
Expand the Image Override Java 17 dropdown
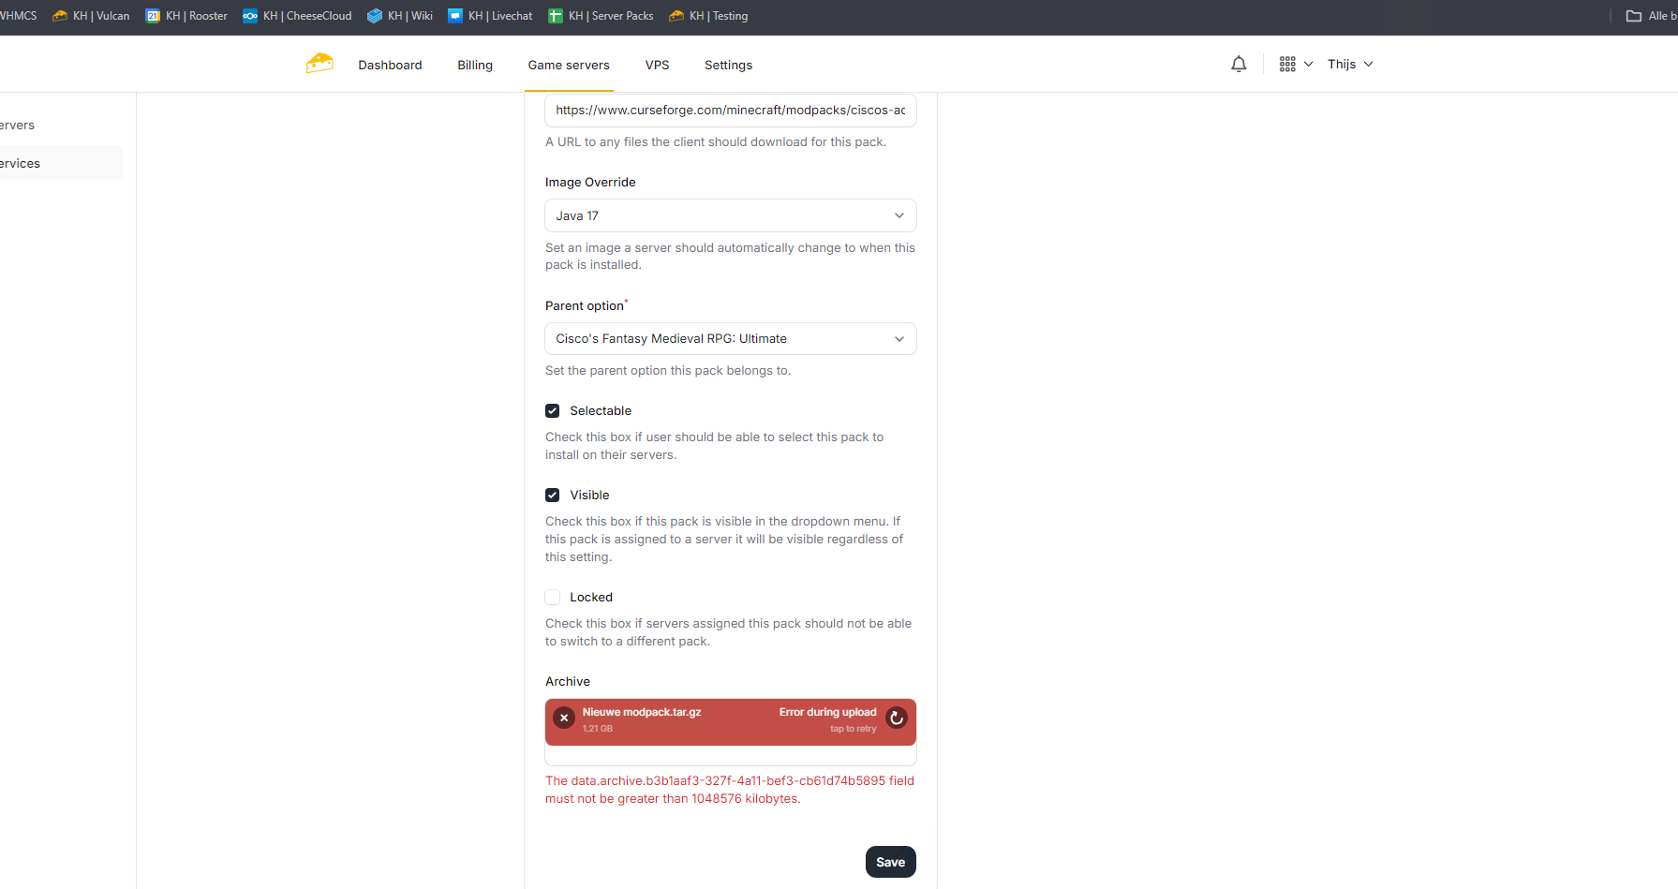(x=730, y=215)
